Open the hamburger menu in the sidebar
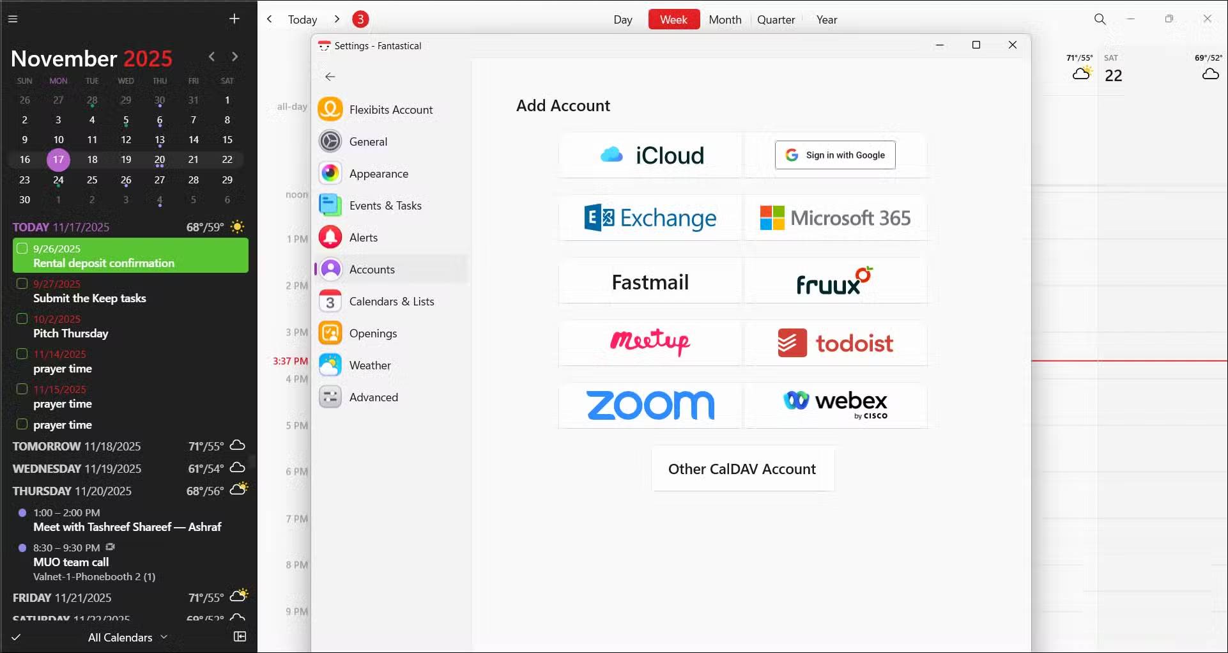The image size is (1228, 653). 13,19
